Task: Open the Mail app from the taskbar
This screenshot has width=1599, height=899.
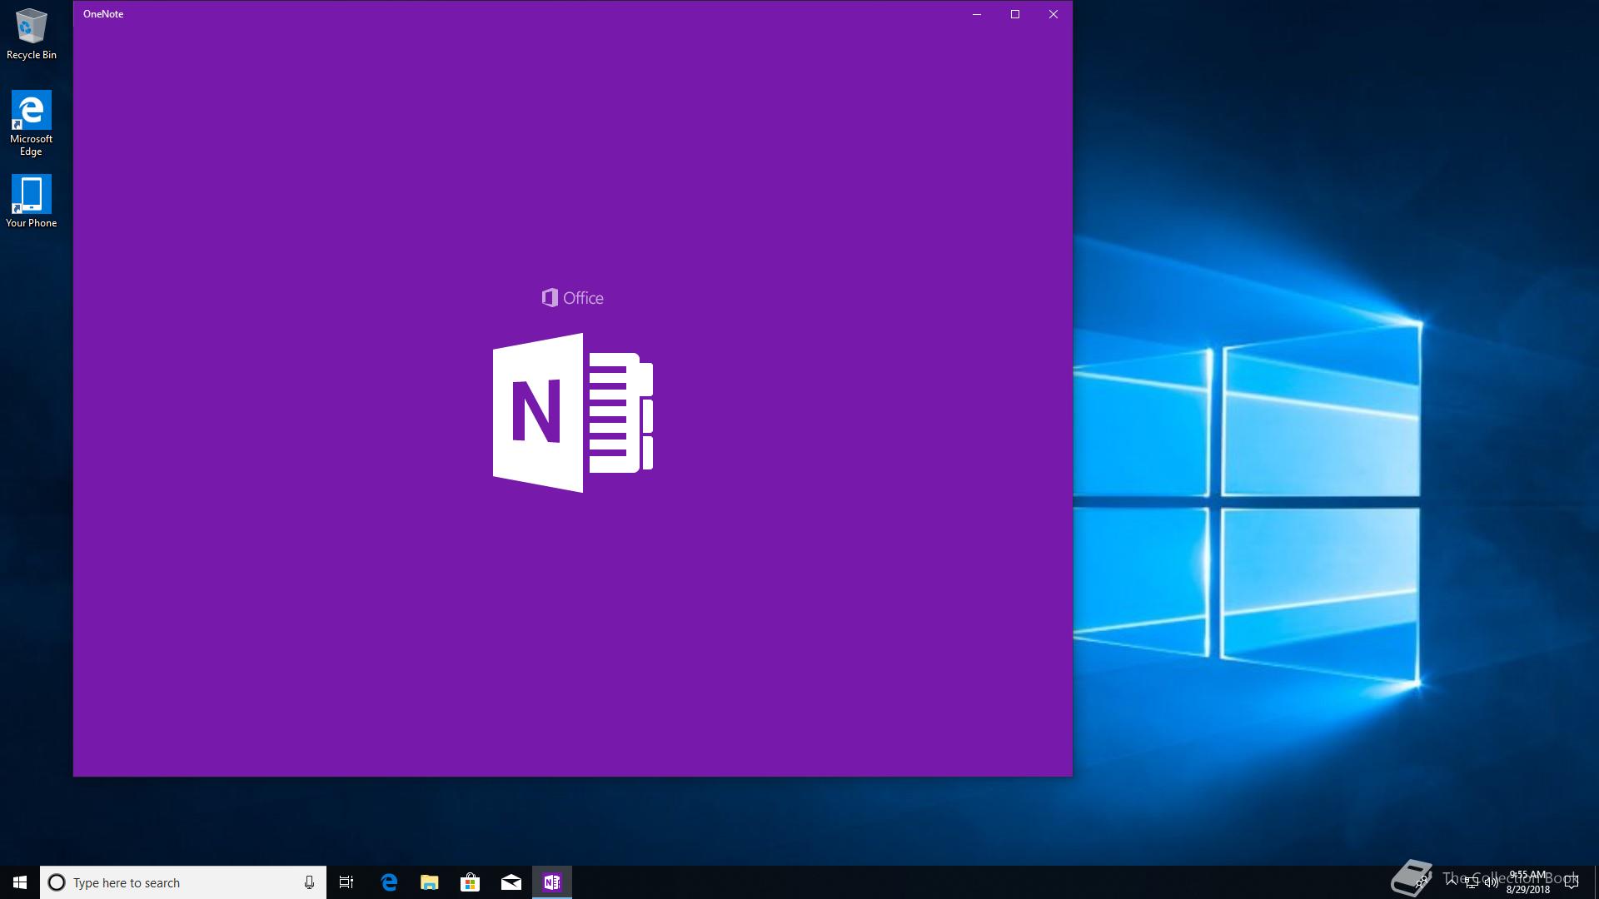Action: tap(511, 882)
